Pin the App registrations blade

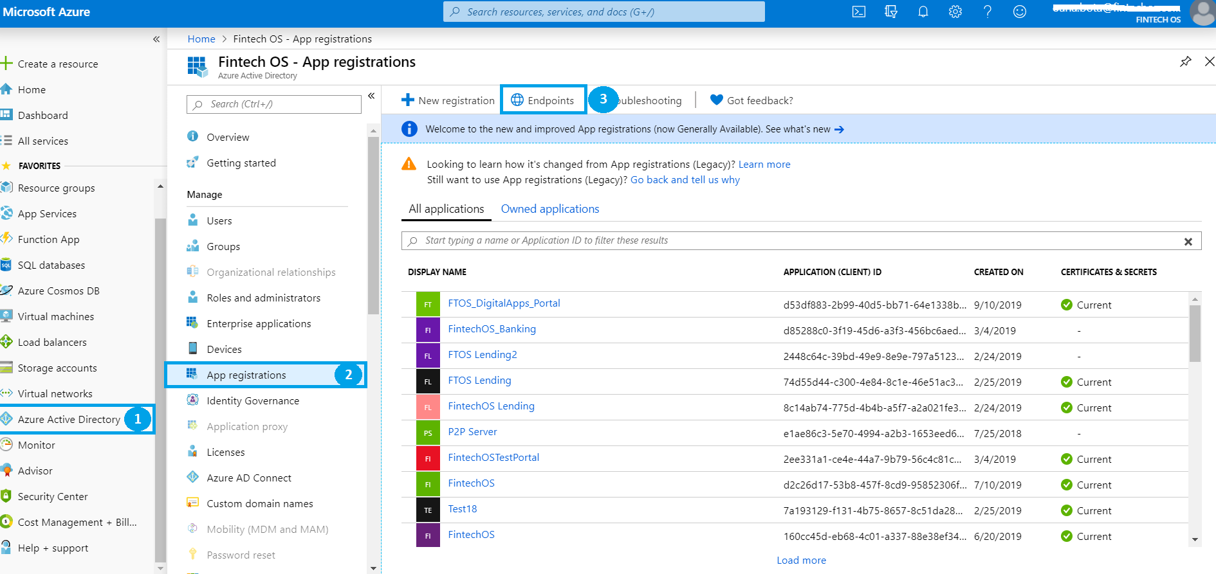[x=1185, y=62]
